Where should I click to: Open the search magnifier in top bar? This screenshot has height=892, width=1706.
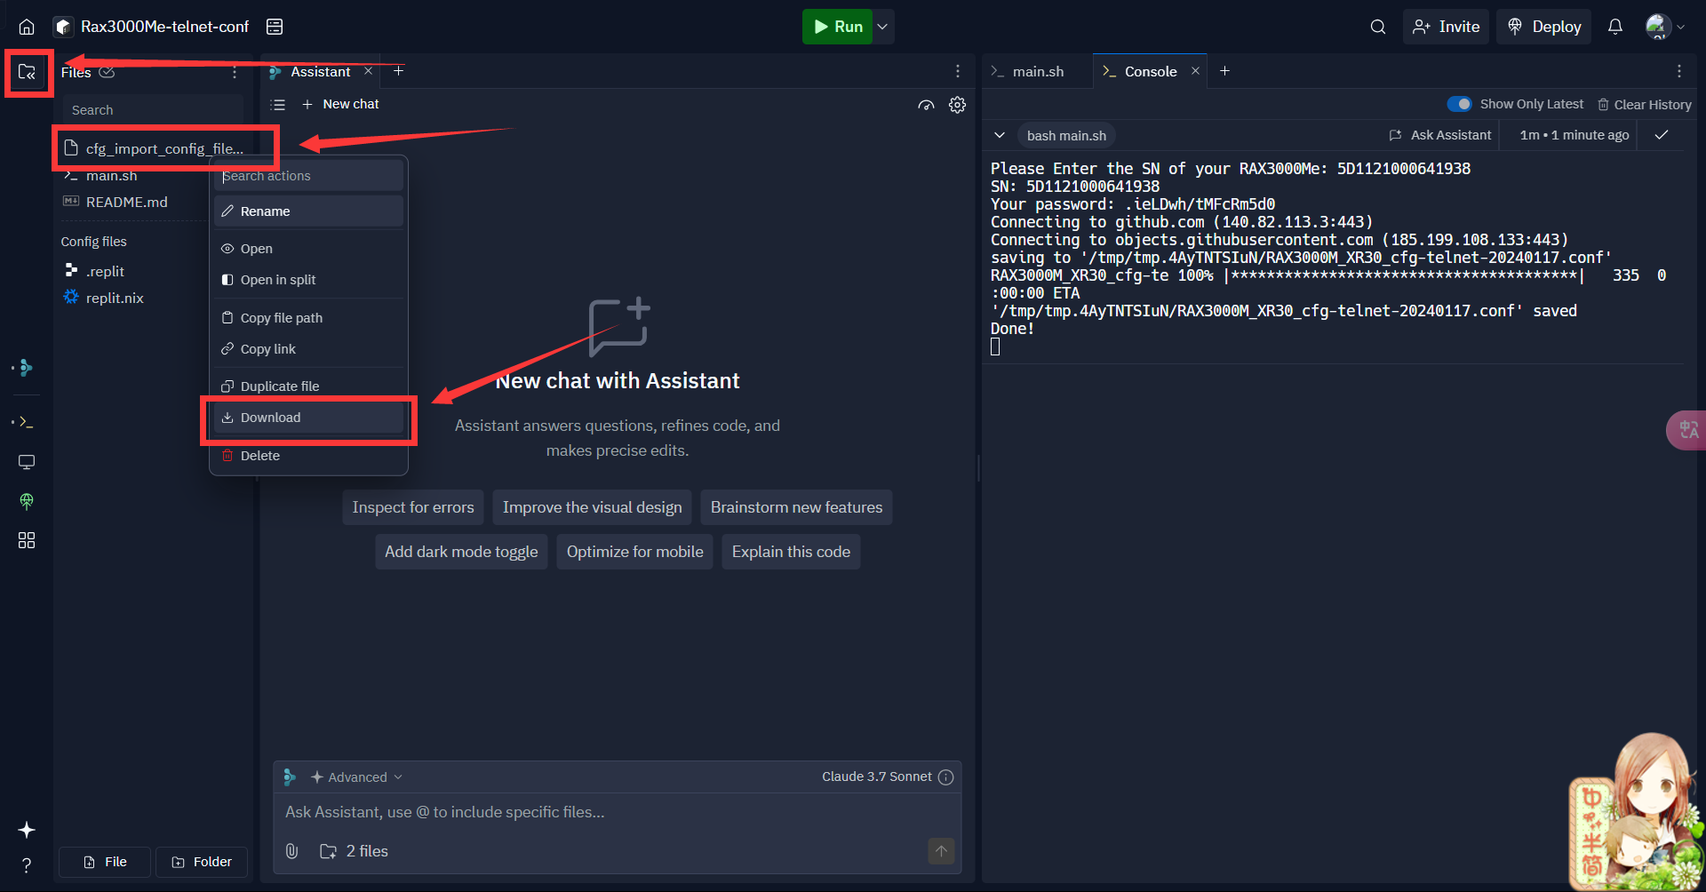(1378, 27)
